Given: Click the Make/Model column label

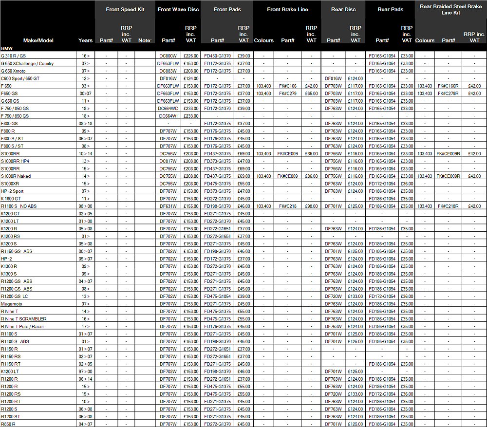Looking at the screenshot, I should click(x=38, y=40).
